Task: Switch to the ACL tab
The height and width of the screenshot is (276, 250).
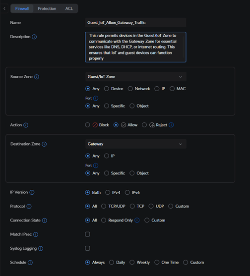Action: 69,8
